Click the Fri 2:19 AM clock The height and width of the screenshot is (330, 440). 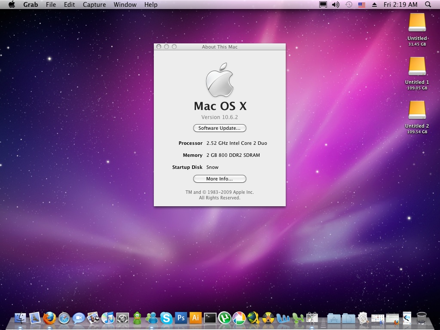(400, 4)
